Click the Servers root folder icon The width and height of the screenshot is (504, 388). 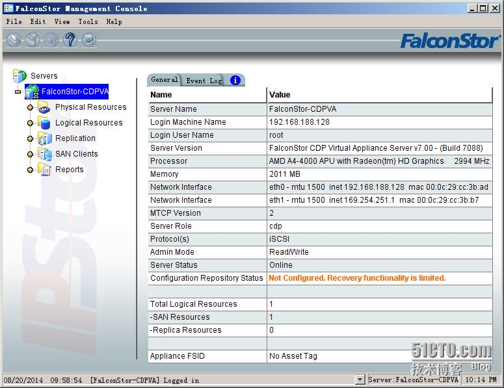tap(20, 76)
